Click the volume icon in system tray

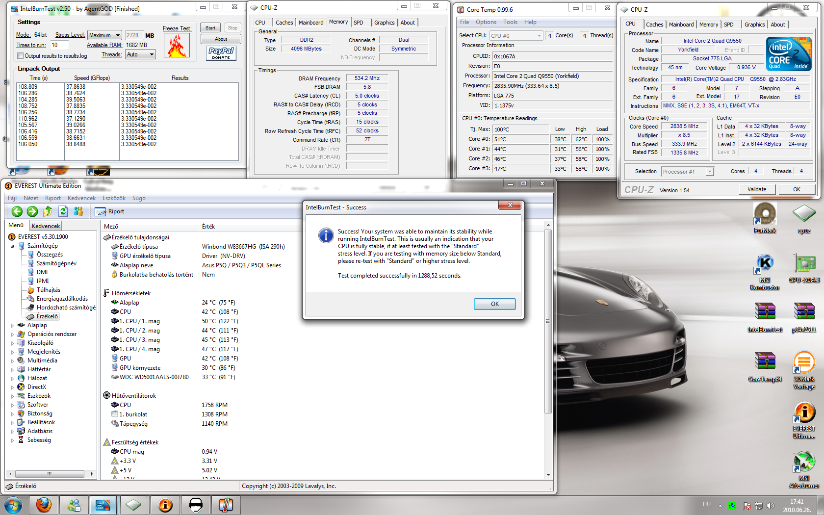(771, 505)
